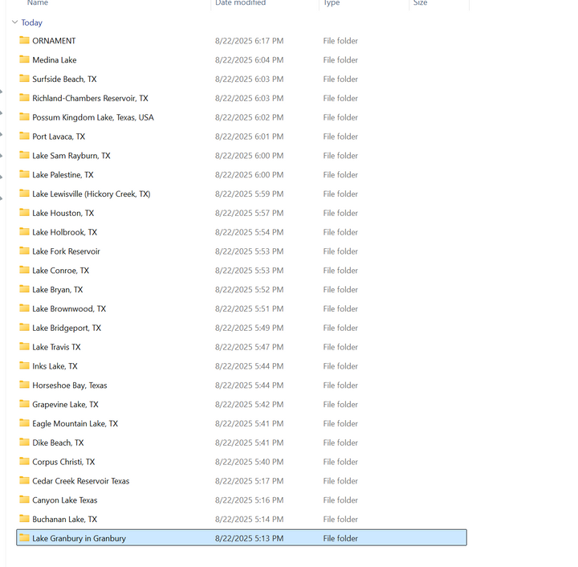This screenshot has width=578, height=567.
Task: Click the Possum Kingdom Lake folder icon
Action: pyautogui.click(x=24, y=117)
